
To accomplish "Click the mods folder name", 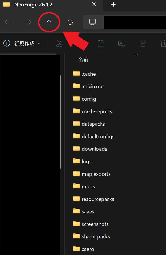I will click(x=88, y=187).
